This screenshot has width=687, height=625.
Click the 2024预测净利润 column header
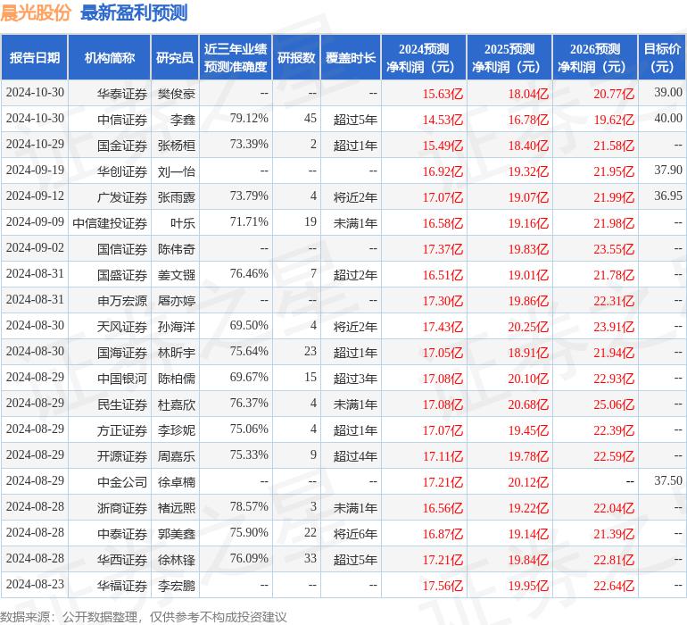[424, 57]
